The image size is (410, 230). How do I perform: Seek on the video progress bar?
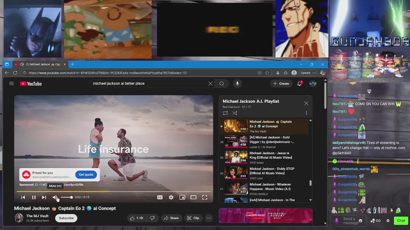(113, 192)
